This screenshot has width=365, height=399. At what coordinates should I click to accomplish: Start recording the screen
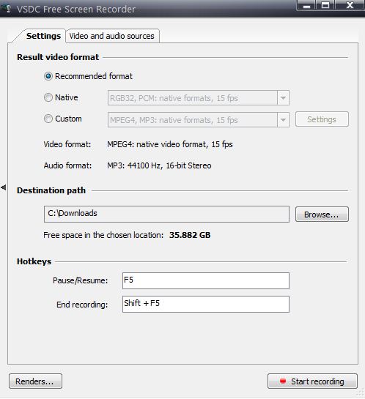click(312, 381)
